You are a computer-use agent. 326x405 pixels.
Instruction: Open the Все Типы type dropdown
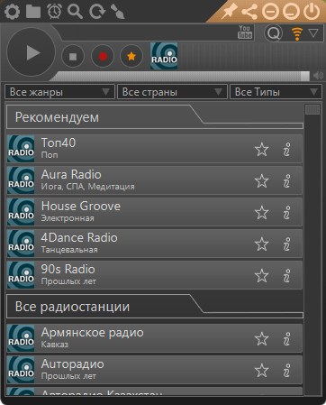click(x=276, y=92)
